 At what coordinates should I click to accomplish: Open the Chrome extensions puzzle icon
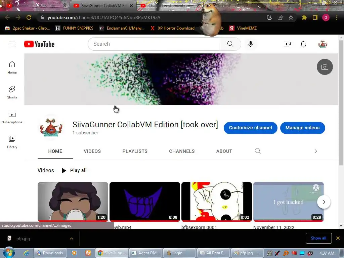pyautogui.click(x=304, y=17)
